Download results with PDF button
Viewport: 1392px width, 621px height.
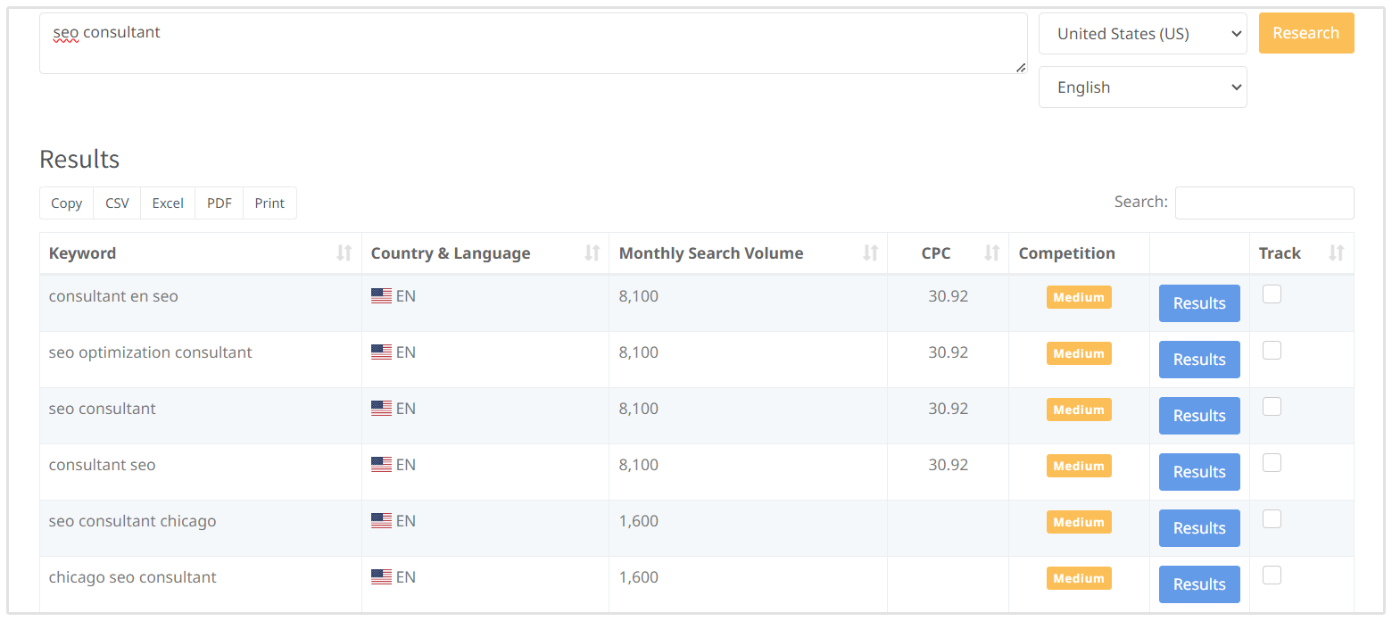(219, 203)
